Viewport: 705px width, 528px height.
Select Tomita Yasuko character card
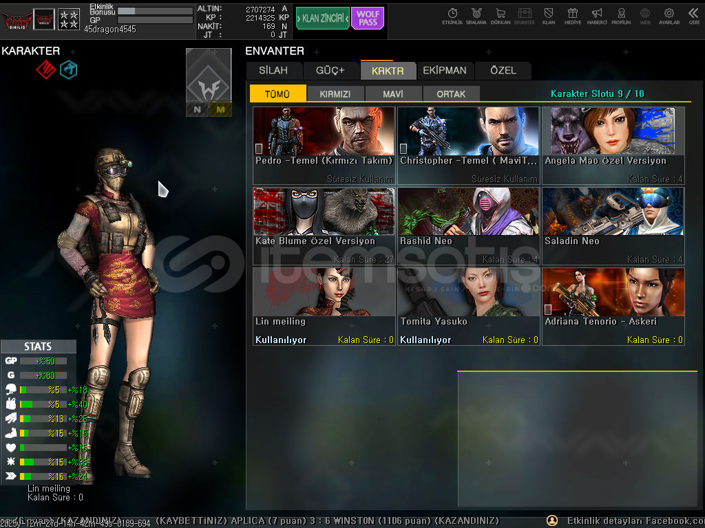pos(468,307)
